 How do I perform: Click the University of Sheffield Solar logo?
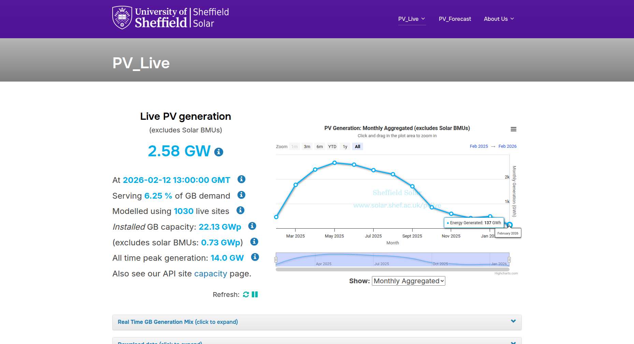(x=171, y=18)
